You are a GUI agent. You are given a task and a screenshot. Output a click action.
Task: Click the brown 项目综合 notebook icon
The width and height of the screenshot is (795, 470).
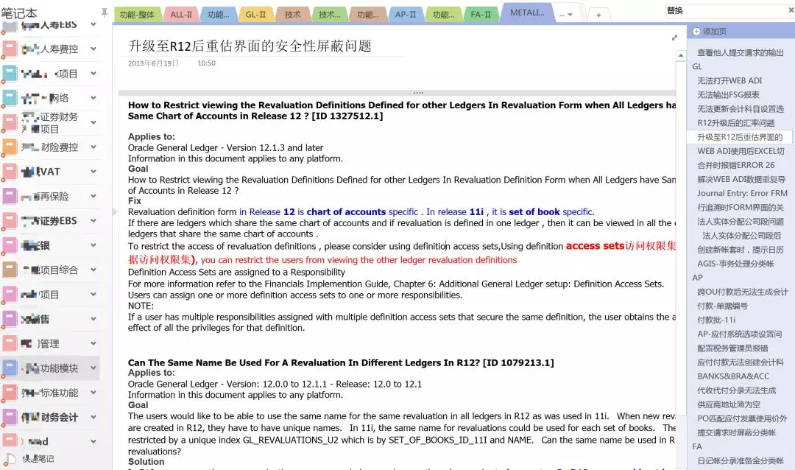tap(10, 270)
